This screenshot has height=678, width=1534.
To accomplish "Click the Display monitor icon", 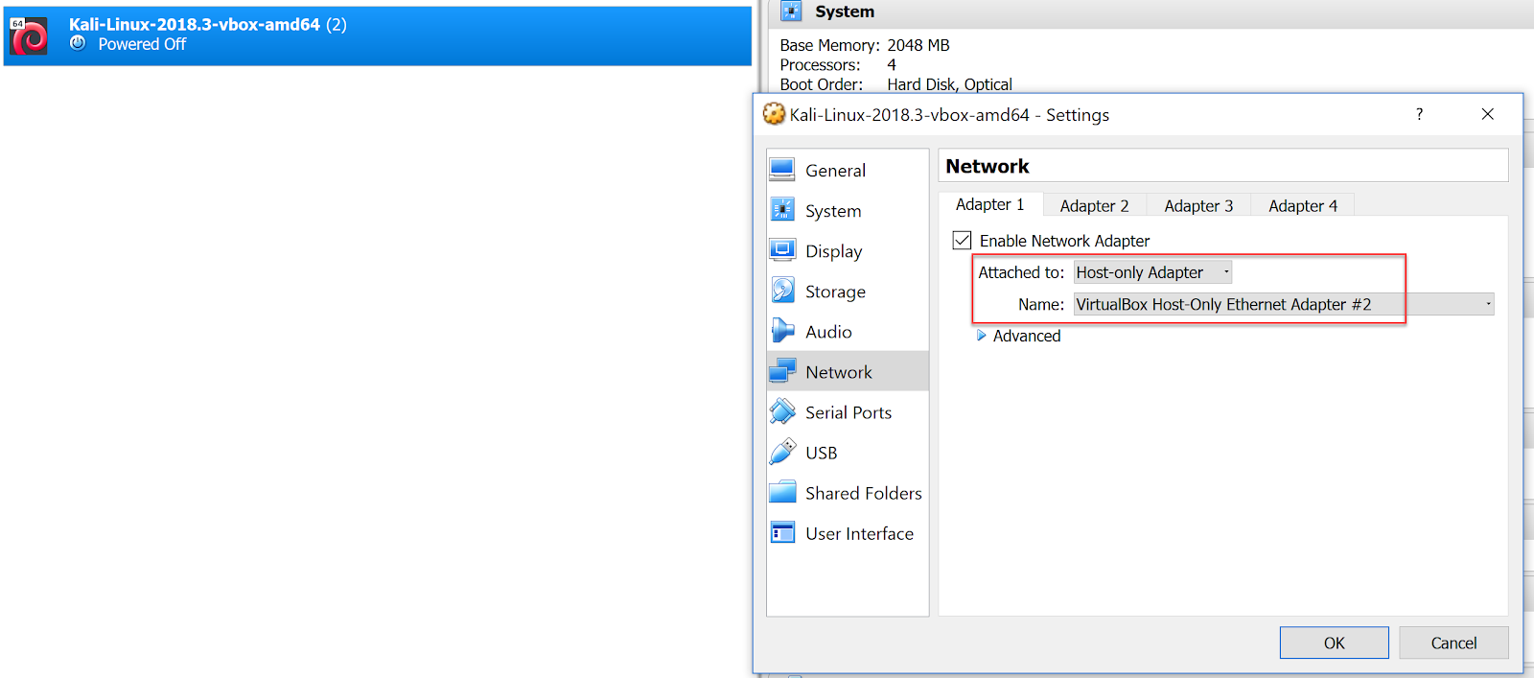I will [782, 250].
